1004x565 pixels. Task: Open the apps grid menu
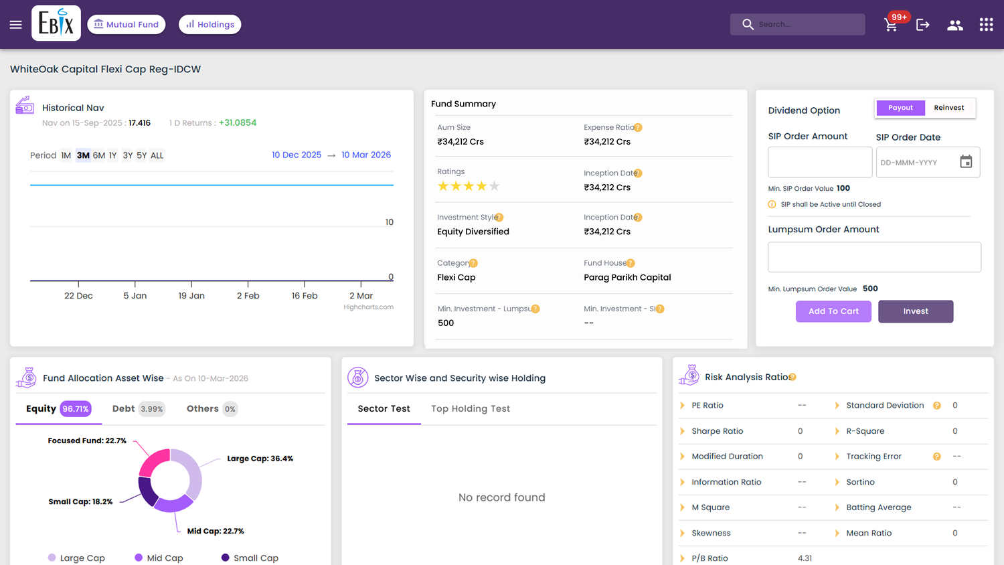(986, 25)
